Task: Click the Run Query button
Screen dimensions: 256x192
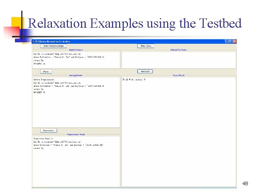Action: pyautogui.click(x=145, y=71)
